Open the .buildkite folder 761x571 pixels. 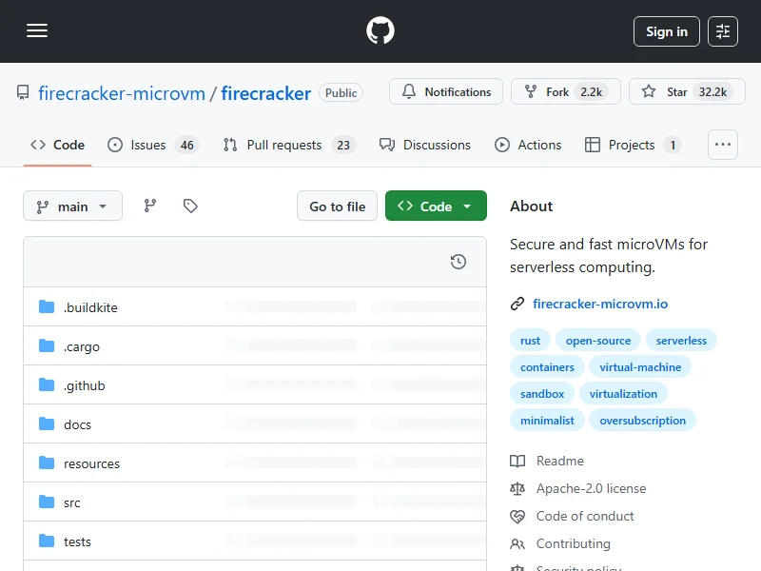coord(90,307)
